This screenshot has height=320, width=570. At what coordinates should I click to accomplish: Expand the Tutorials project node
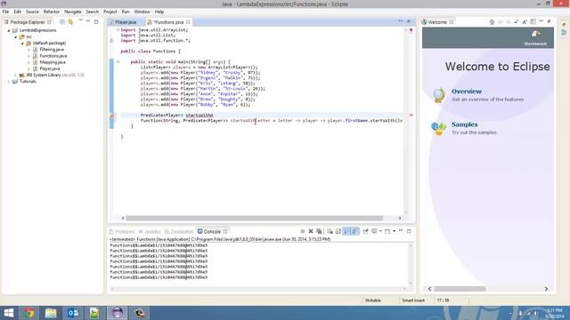point(9,82)
